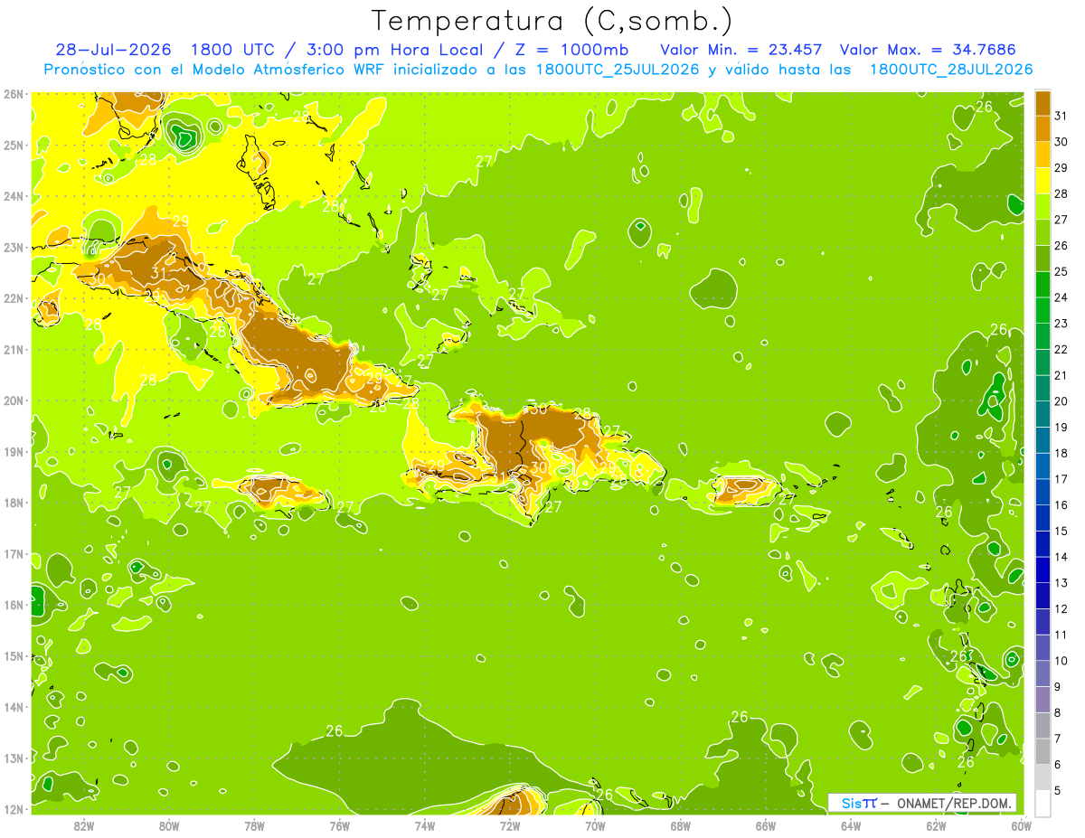The height and width of the screenshot is (838, 1085).
Task: Click legend scale value 31
Action: click(1061, 116)
